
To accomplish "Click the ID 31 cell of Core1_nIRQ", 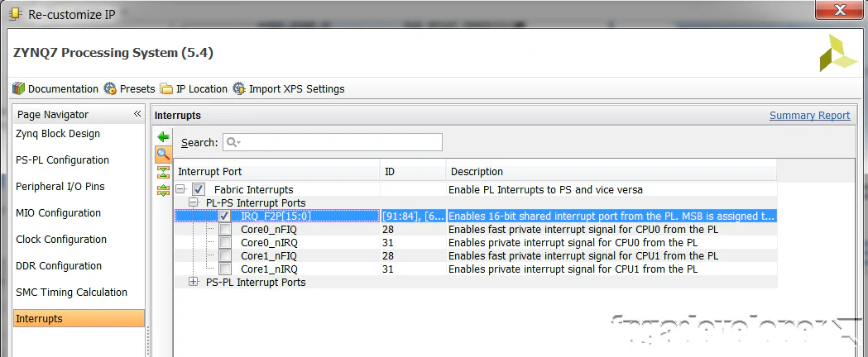I will [x=413, y=269].
